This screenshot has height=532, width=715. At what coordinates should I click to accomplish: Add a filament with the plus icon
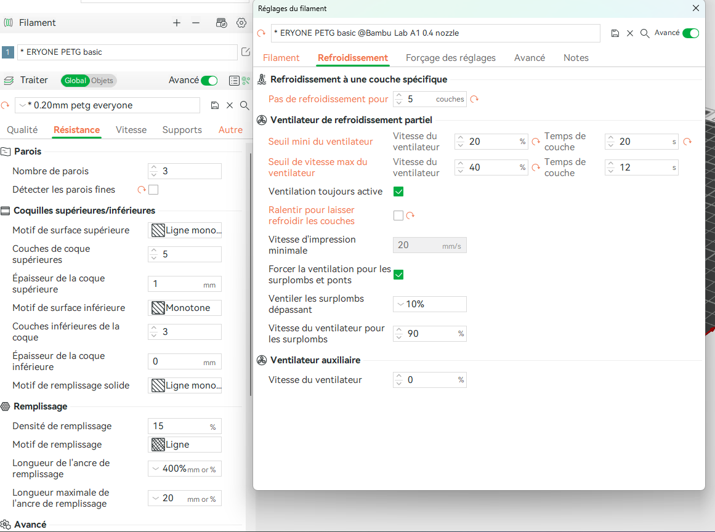click(177, 23)
